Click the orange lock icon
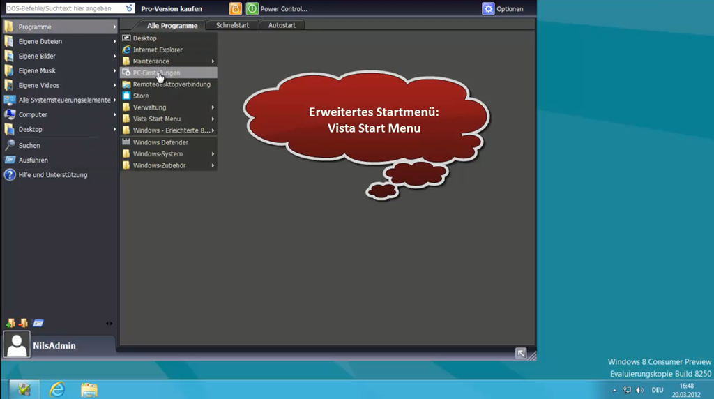This screenshot has width=714, height=399. tap(236, 8)
